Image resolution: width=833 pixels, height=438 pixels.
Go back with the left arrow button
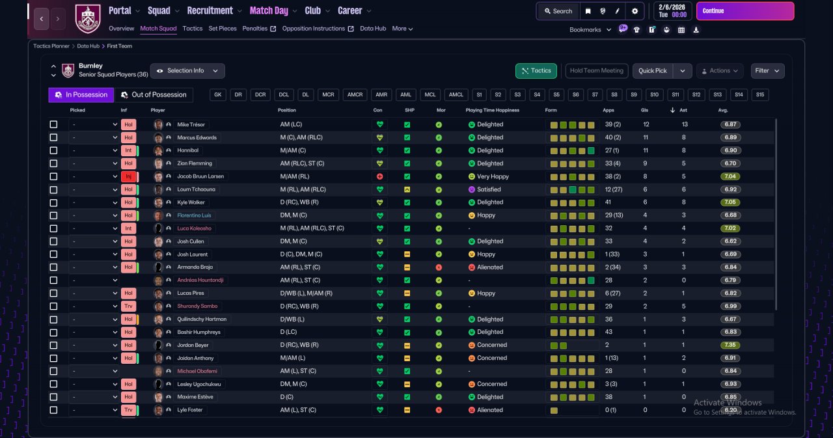pos(41,19)
